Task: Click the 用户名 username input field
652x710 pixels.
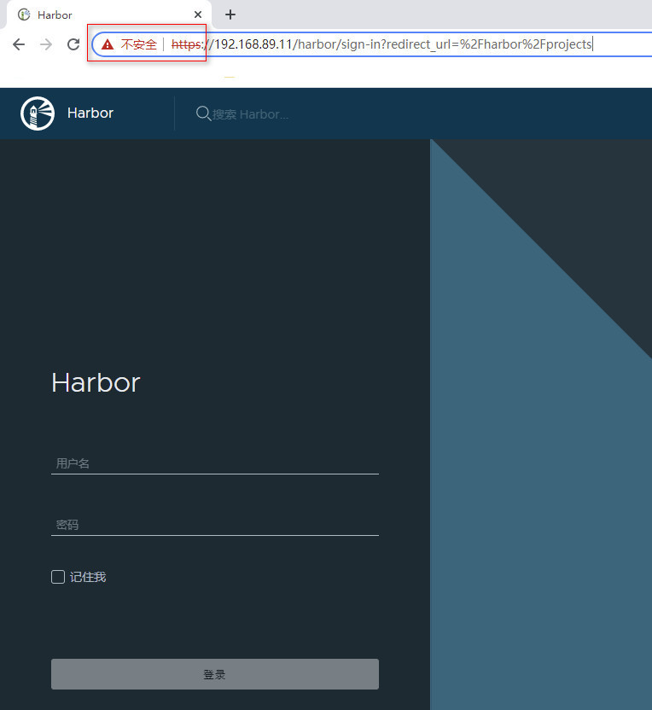Action: click(x=214, y=463)
